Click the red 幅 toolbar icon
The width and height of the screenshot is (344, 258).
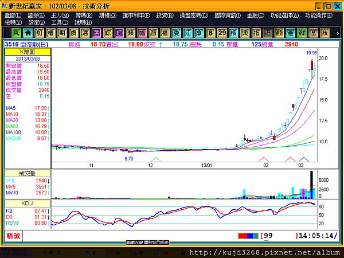coord(142,33)
